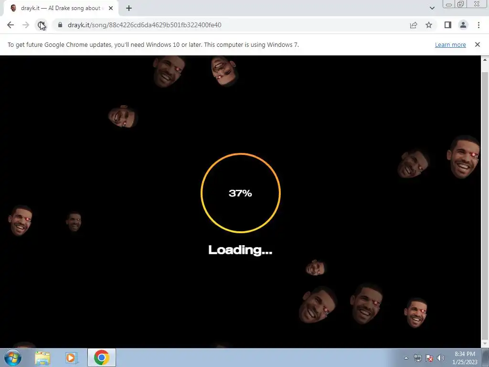
Task: Bookmark this tab with the star
Action: tap(429, 25)
